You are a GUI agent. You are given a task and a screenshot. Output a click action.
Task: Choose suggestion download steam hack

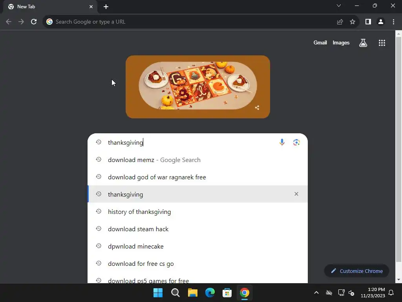point(197,229)
